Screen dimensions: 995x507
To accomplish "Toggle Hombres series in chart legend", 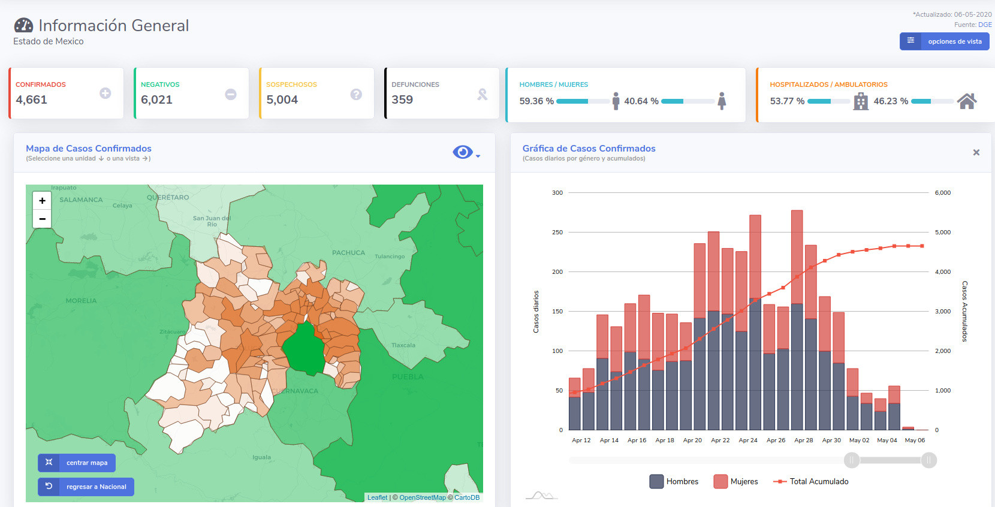I will (674, 481).
